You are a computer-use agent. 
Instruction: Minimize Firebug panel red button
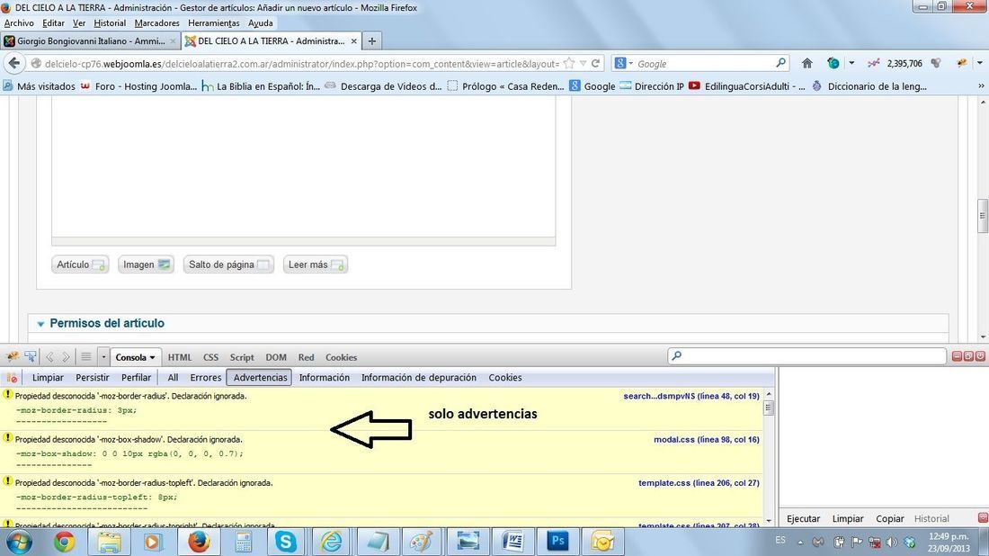pyautogui.click(x=957, y=356)
